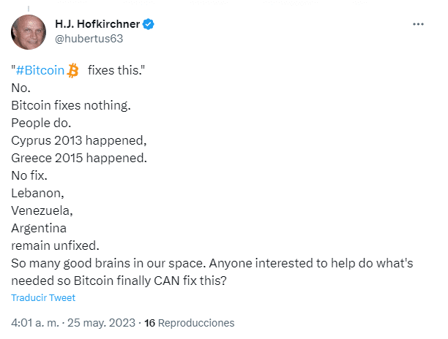Open the @hubertus63 handle link
This screenshot has width=448, height=339.
(89, 39)
